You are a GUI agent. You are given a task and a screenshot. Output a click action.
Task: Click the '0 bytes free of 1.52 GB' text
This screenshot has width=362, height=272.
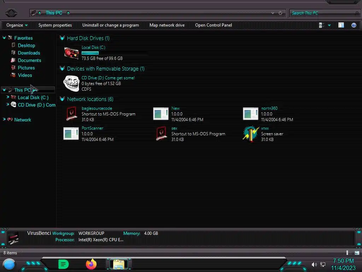(x=101, y=84)
